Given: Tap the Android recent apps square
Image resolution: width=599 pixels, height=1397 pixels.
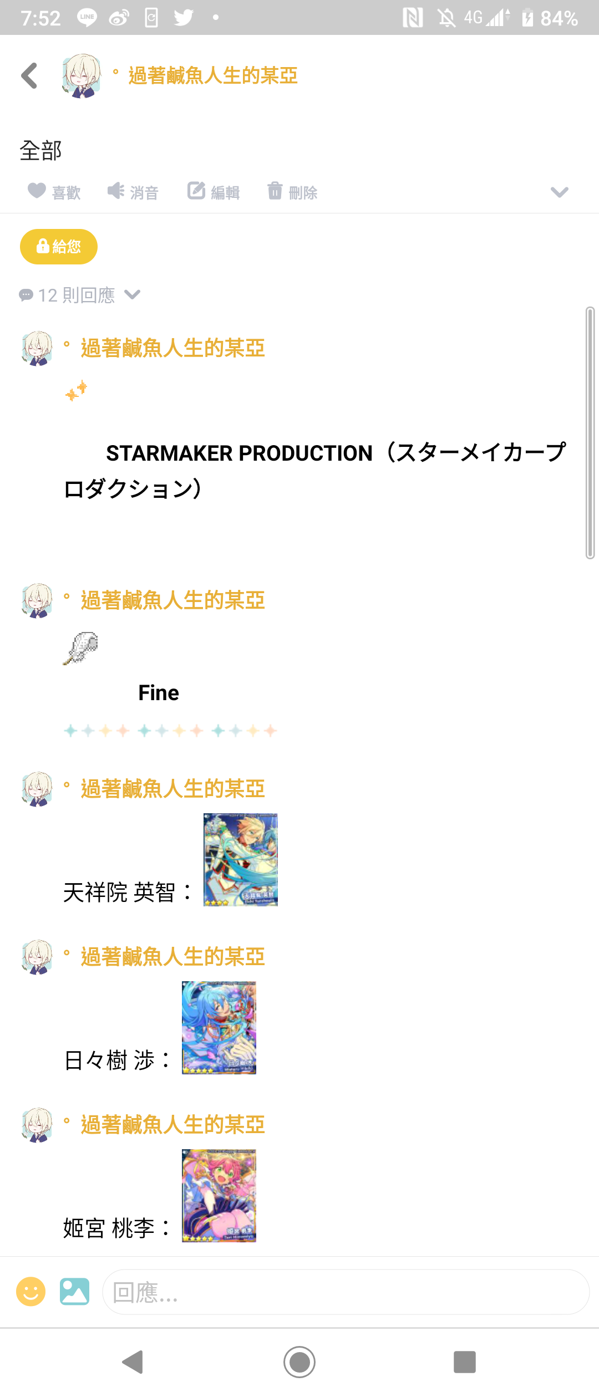Looking at the screenshot, I should point(465,1362).
